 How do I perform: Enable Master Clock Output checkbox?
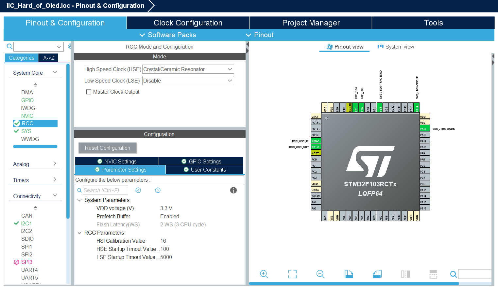click(x=89, y=92)
